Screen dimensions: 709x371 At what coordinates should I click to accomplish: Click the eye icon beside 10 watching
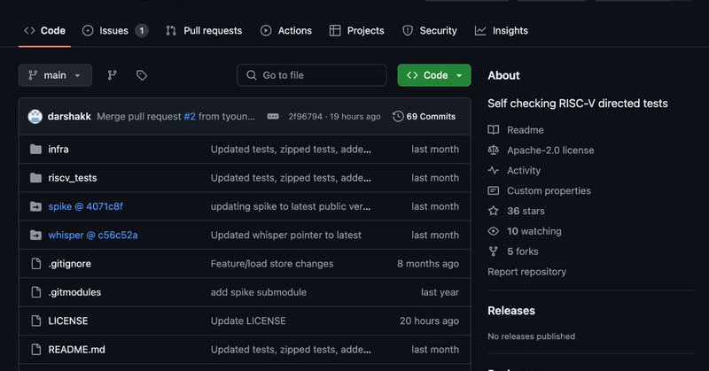(x=494, y=231)
